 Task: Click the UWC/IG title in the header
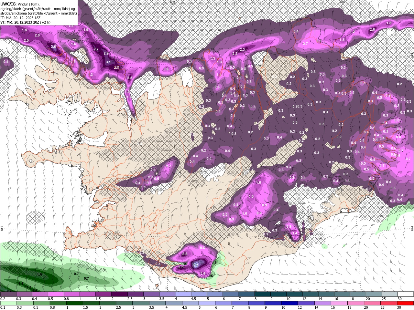pyautogui.click(x=7, y=4)
